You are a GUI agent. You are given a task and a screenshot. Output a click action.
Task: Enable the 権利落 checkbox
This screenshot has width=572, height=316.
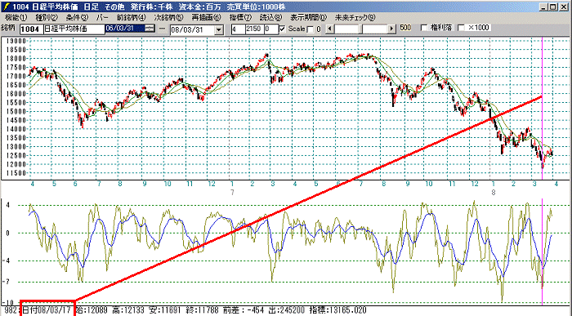click(424, 28)
